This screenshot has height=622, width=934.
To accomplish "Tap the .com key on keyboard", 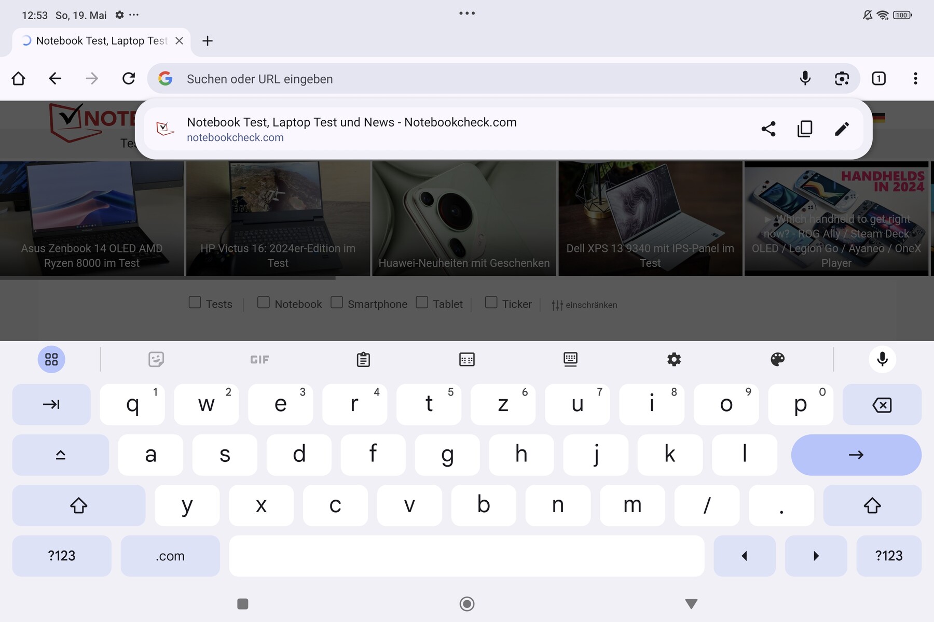I will click(x=170, y=556).
